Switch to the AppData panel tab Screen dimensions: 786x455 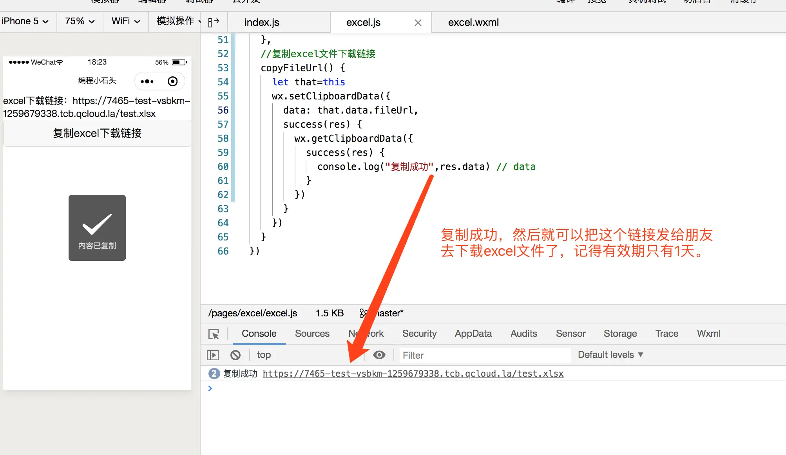(473, 334)
